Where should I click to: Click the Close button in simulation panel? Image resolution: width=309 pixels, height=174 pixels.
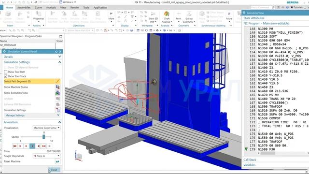(x=54, y=170)
